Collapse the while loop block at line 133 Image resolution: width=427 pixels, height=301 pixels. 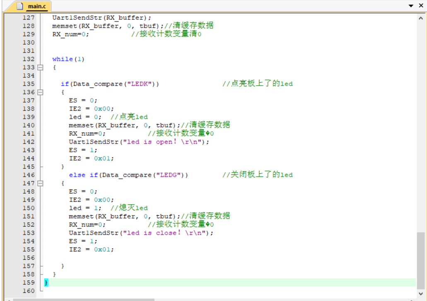point(40,67)
